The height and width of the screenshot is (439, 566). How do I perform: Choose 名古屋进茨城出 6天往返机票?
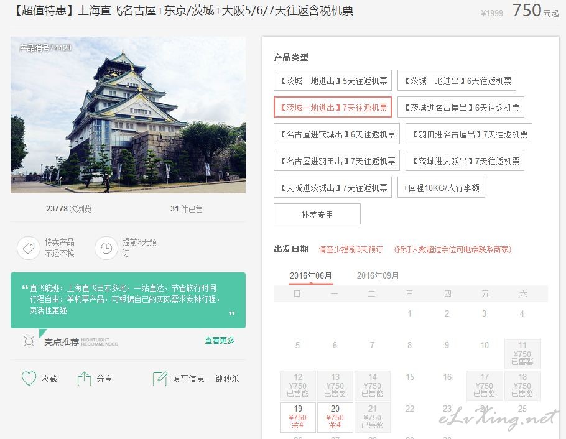336,134
